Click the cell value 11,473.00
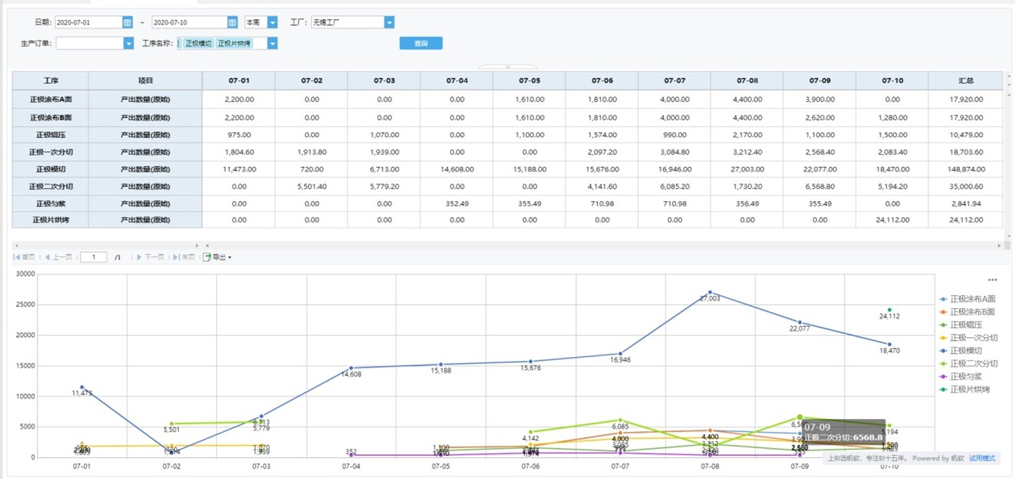 click(238, 169)
